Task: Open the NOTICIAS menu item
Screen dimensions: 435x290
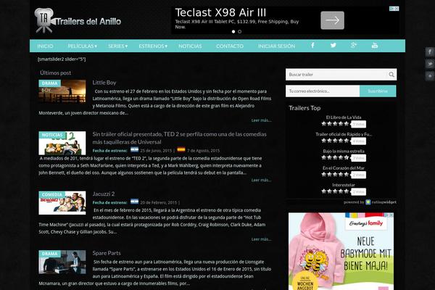Action: 190,46
